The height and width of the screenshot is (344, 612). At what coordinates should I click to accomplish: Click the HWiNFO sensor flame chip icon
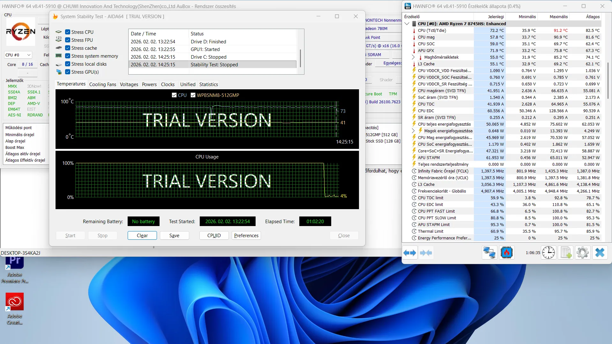(506, 253)
